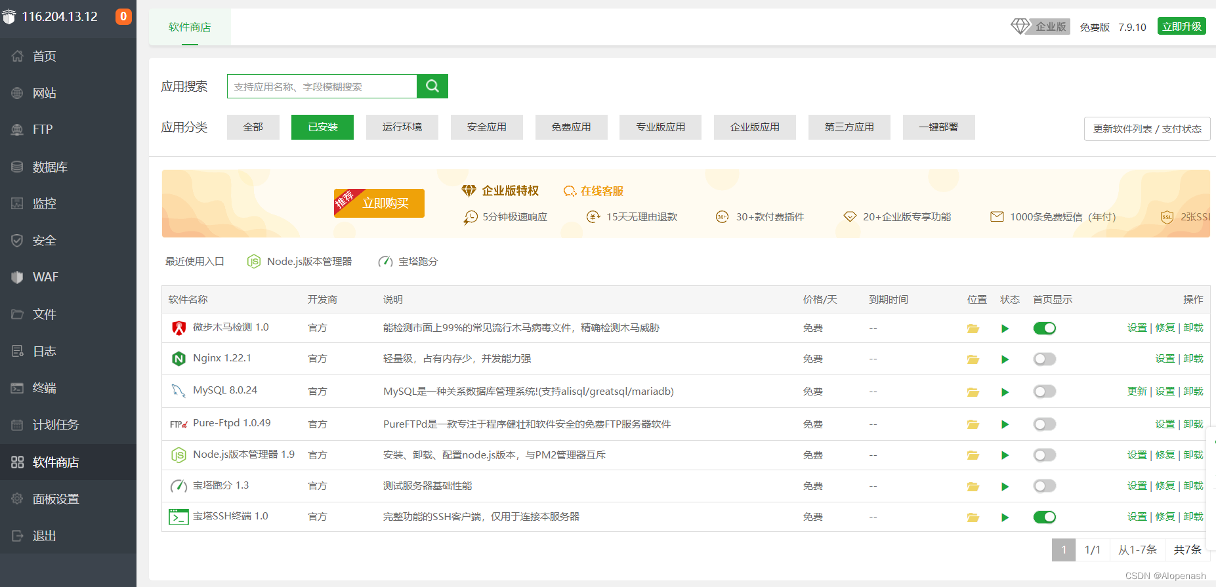Click 卸载 link for Nginx

click(1193, 359)
